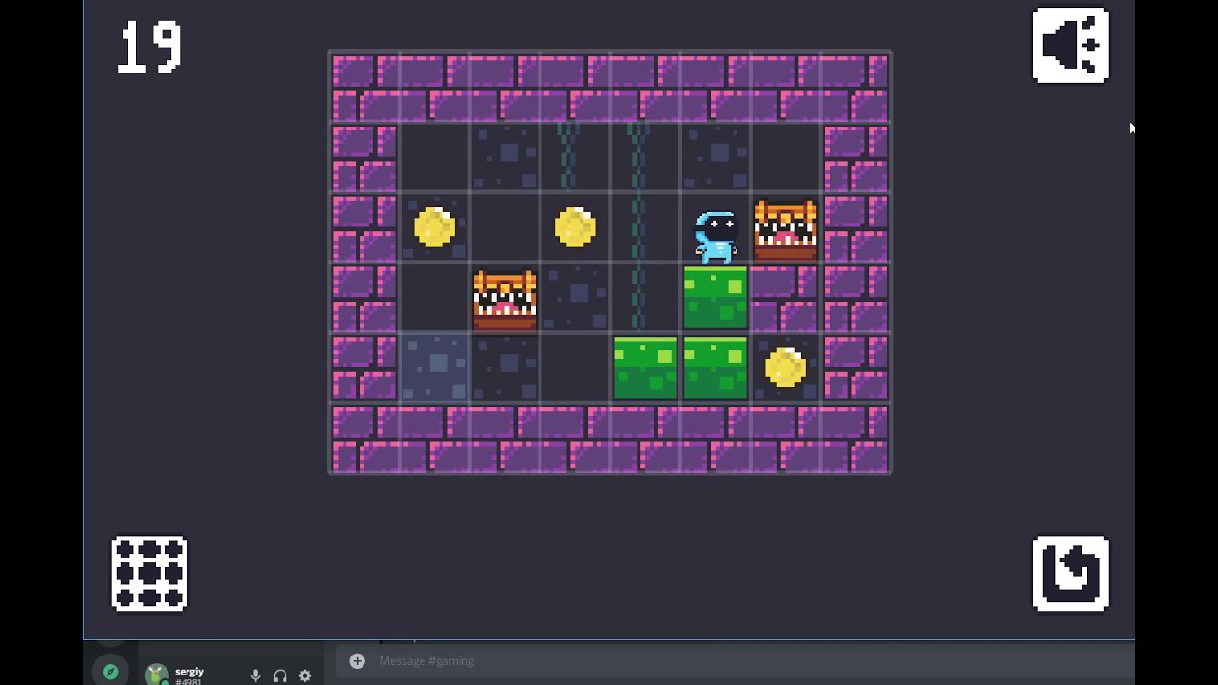Click the gold coin in bottom-right cell
The image size is (1218, 685).
pos(785,367)
